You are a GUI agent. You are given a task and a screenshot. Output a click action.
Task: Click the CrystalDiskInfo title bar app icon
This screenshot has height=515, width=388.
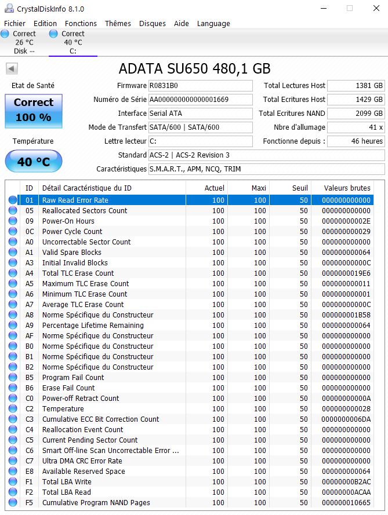9,8
